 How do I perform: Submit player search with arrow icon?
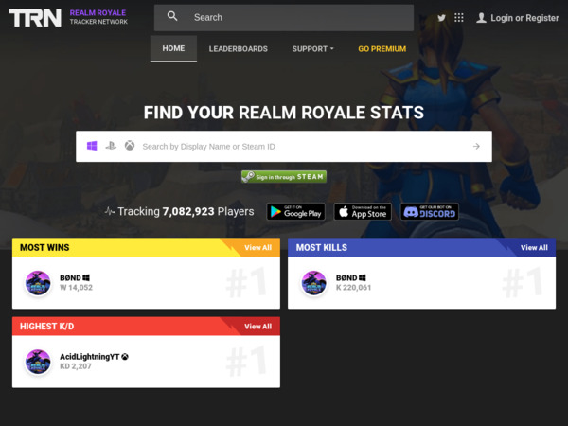476,147
